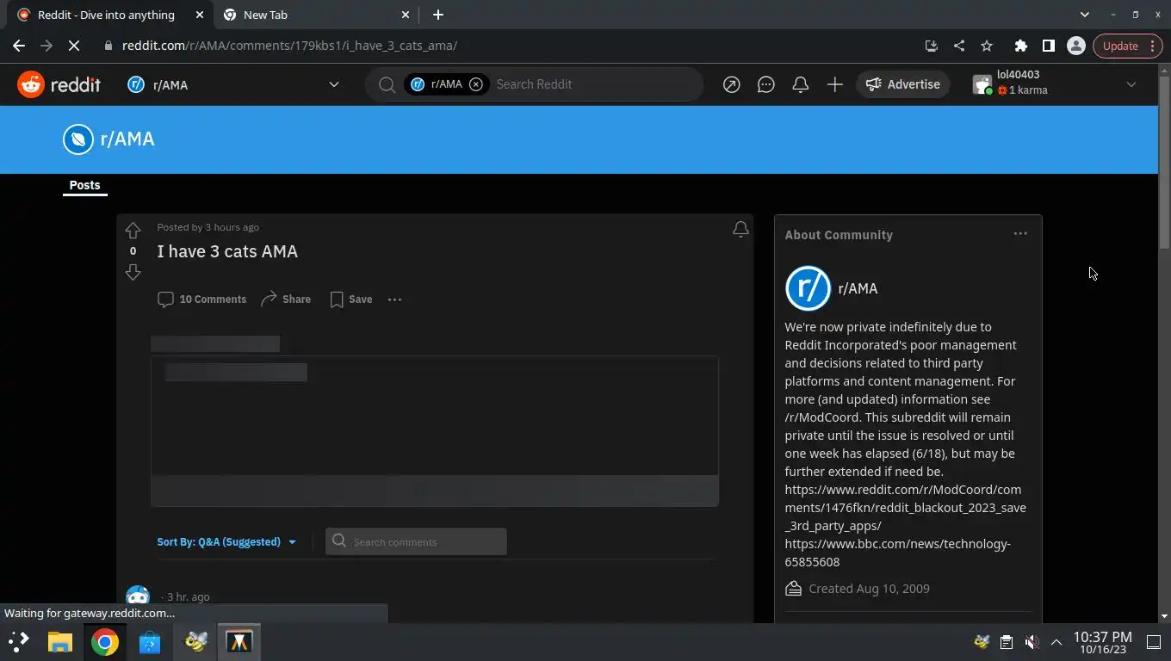Close the New Tab tab

click(406, 15)
